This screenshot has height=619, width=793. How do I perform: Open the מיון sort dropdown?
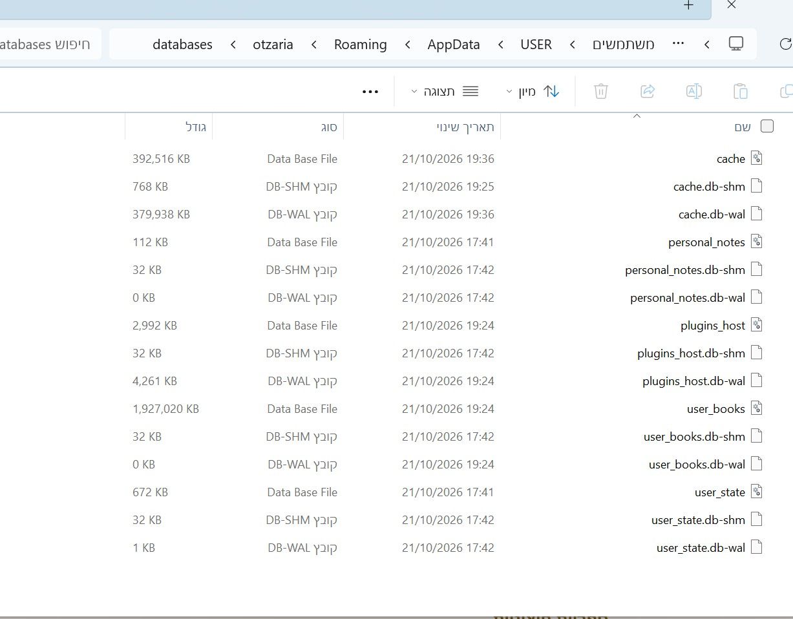click(533, 91)
